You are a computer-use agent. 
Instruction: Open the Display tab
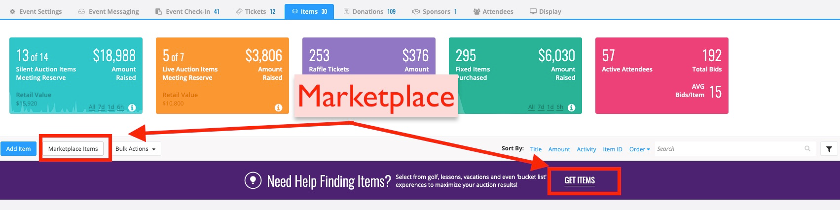(x=546, y=11)
